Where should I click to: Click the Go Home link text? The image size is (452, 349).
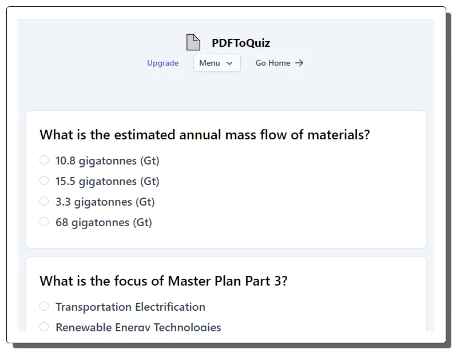tap(273, 63)
